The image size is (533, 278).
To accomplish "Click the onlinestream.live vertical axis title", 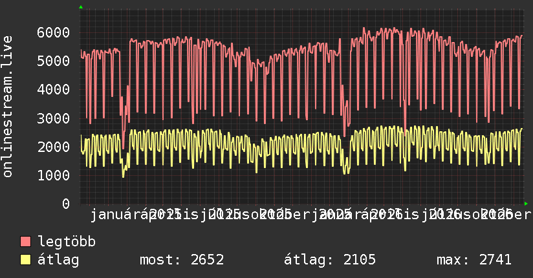I will [7, 107].
